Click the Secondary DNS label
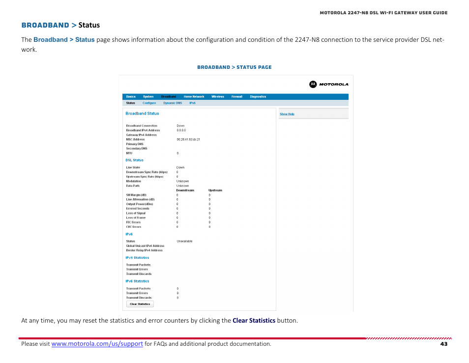Viewport: 469px width, 363px height. pos(136,149)
